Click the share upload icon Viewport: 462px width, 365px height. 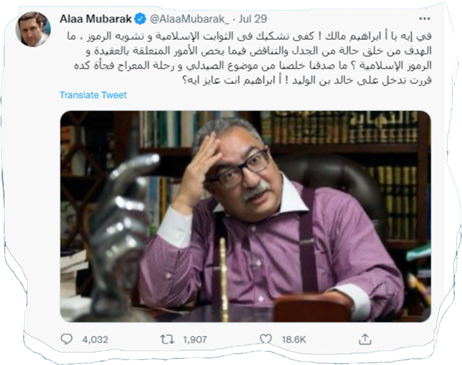365,339
